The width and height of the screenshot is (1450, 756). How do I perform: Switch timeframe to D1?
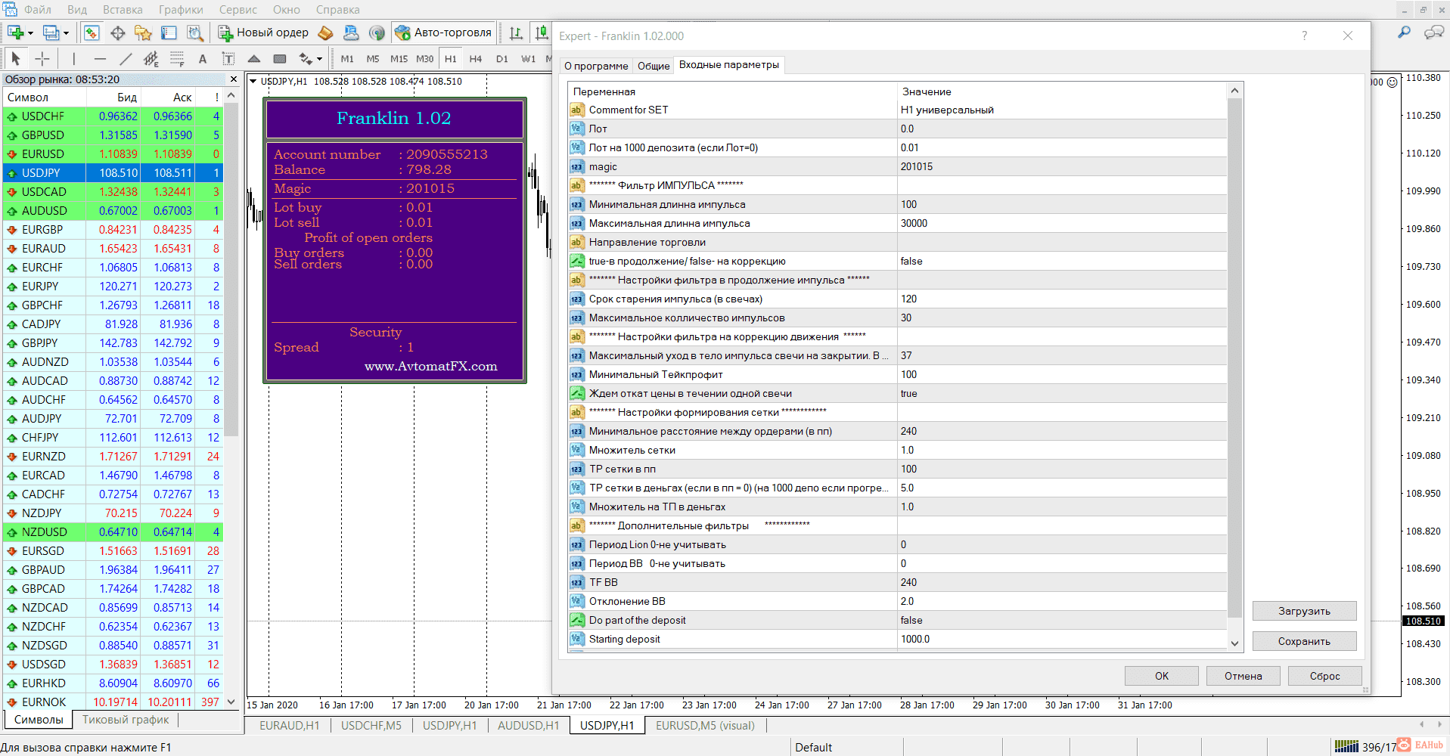click(502, 59)
